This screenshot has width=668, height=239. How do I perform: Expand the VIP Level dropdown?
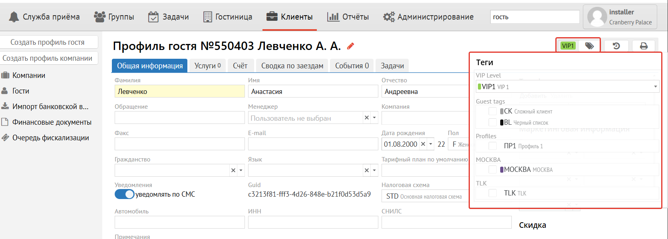click(655, 86)
